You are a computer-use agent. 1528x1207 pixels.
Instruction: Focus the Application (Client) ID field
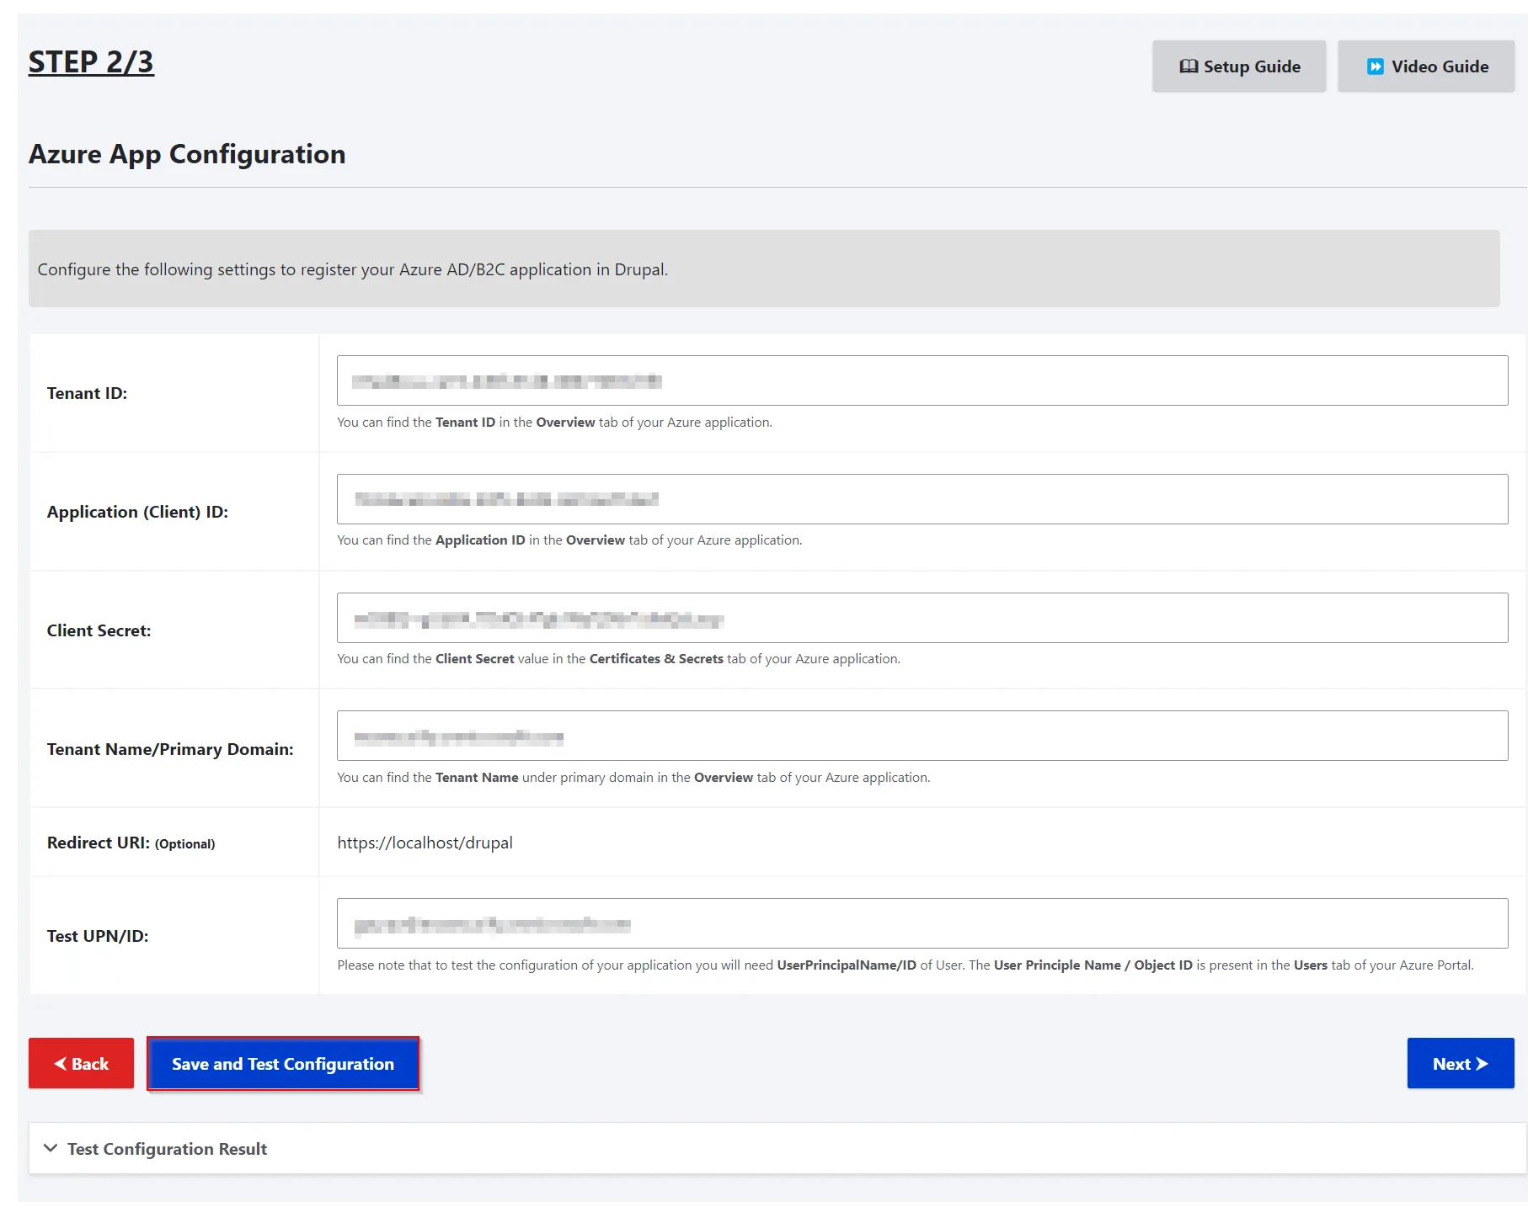tap(922, 499)
